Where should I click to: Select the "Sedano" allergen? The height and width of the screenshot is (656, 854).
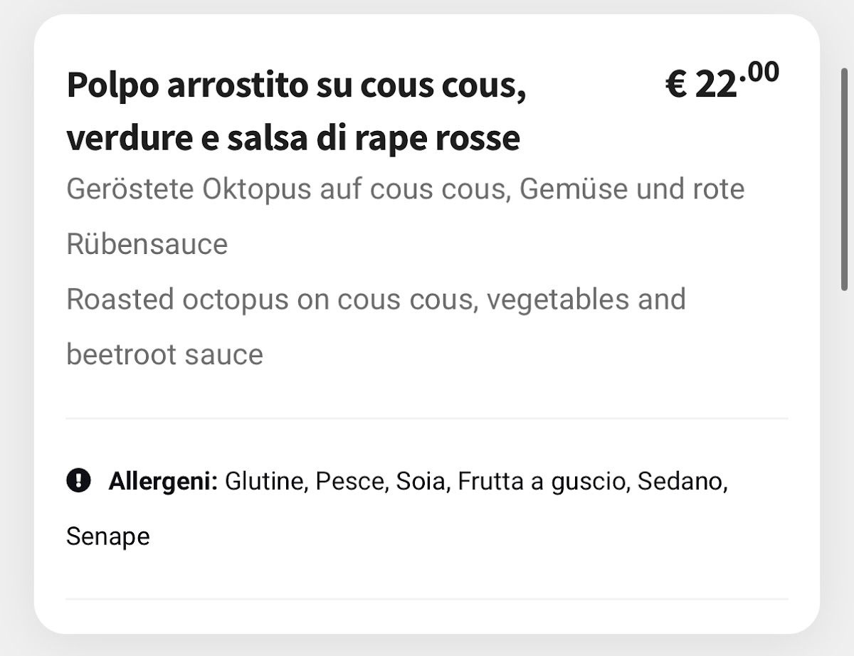(x=682, y=482)
